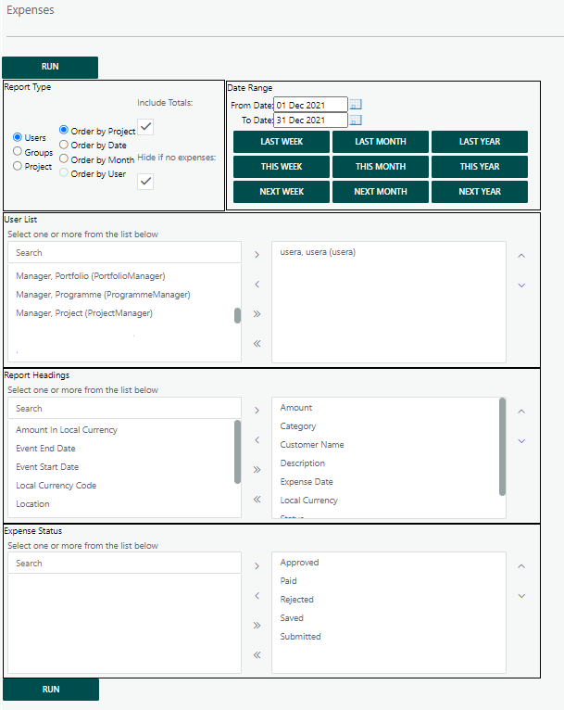564x710 pixels.
Task: Add selected user with User List right arrow
Action: (257, 255)
